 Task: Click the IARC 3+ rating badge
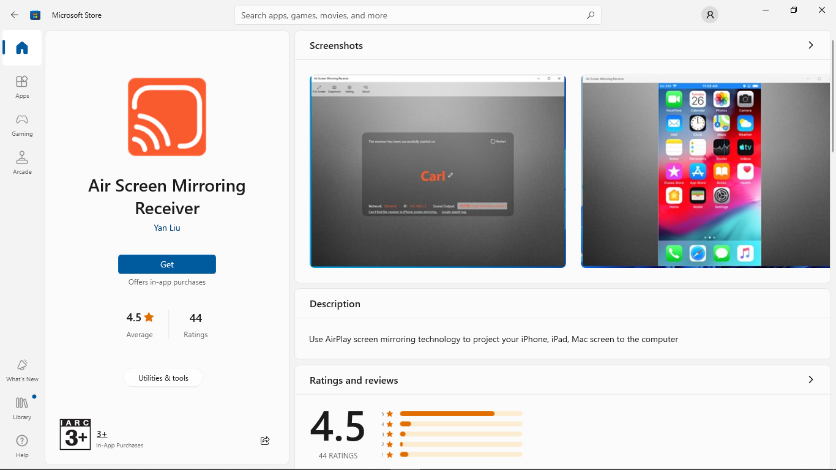tap(75, 435)
